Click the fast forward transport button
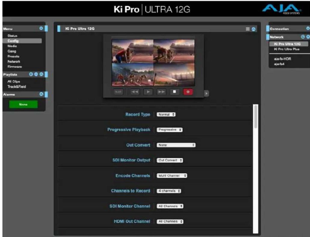Image resolution: width=310 pixels, height=237 pixels. pyautogui.click(x=161, y=92)
